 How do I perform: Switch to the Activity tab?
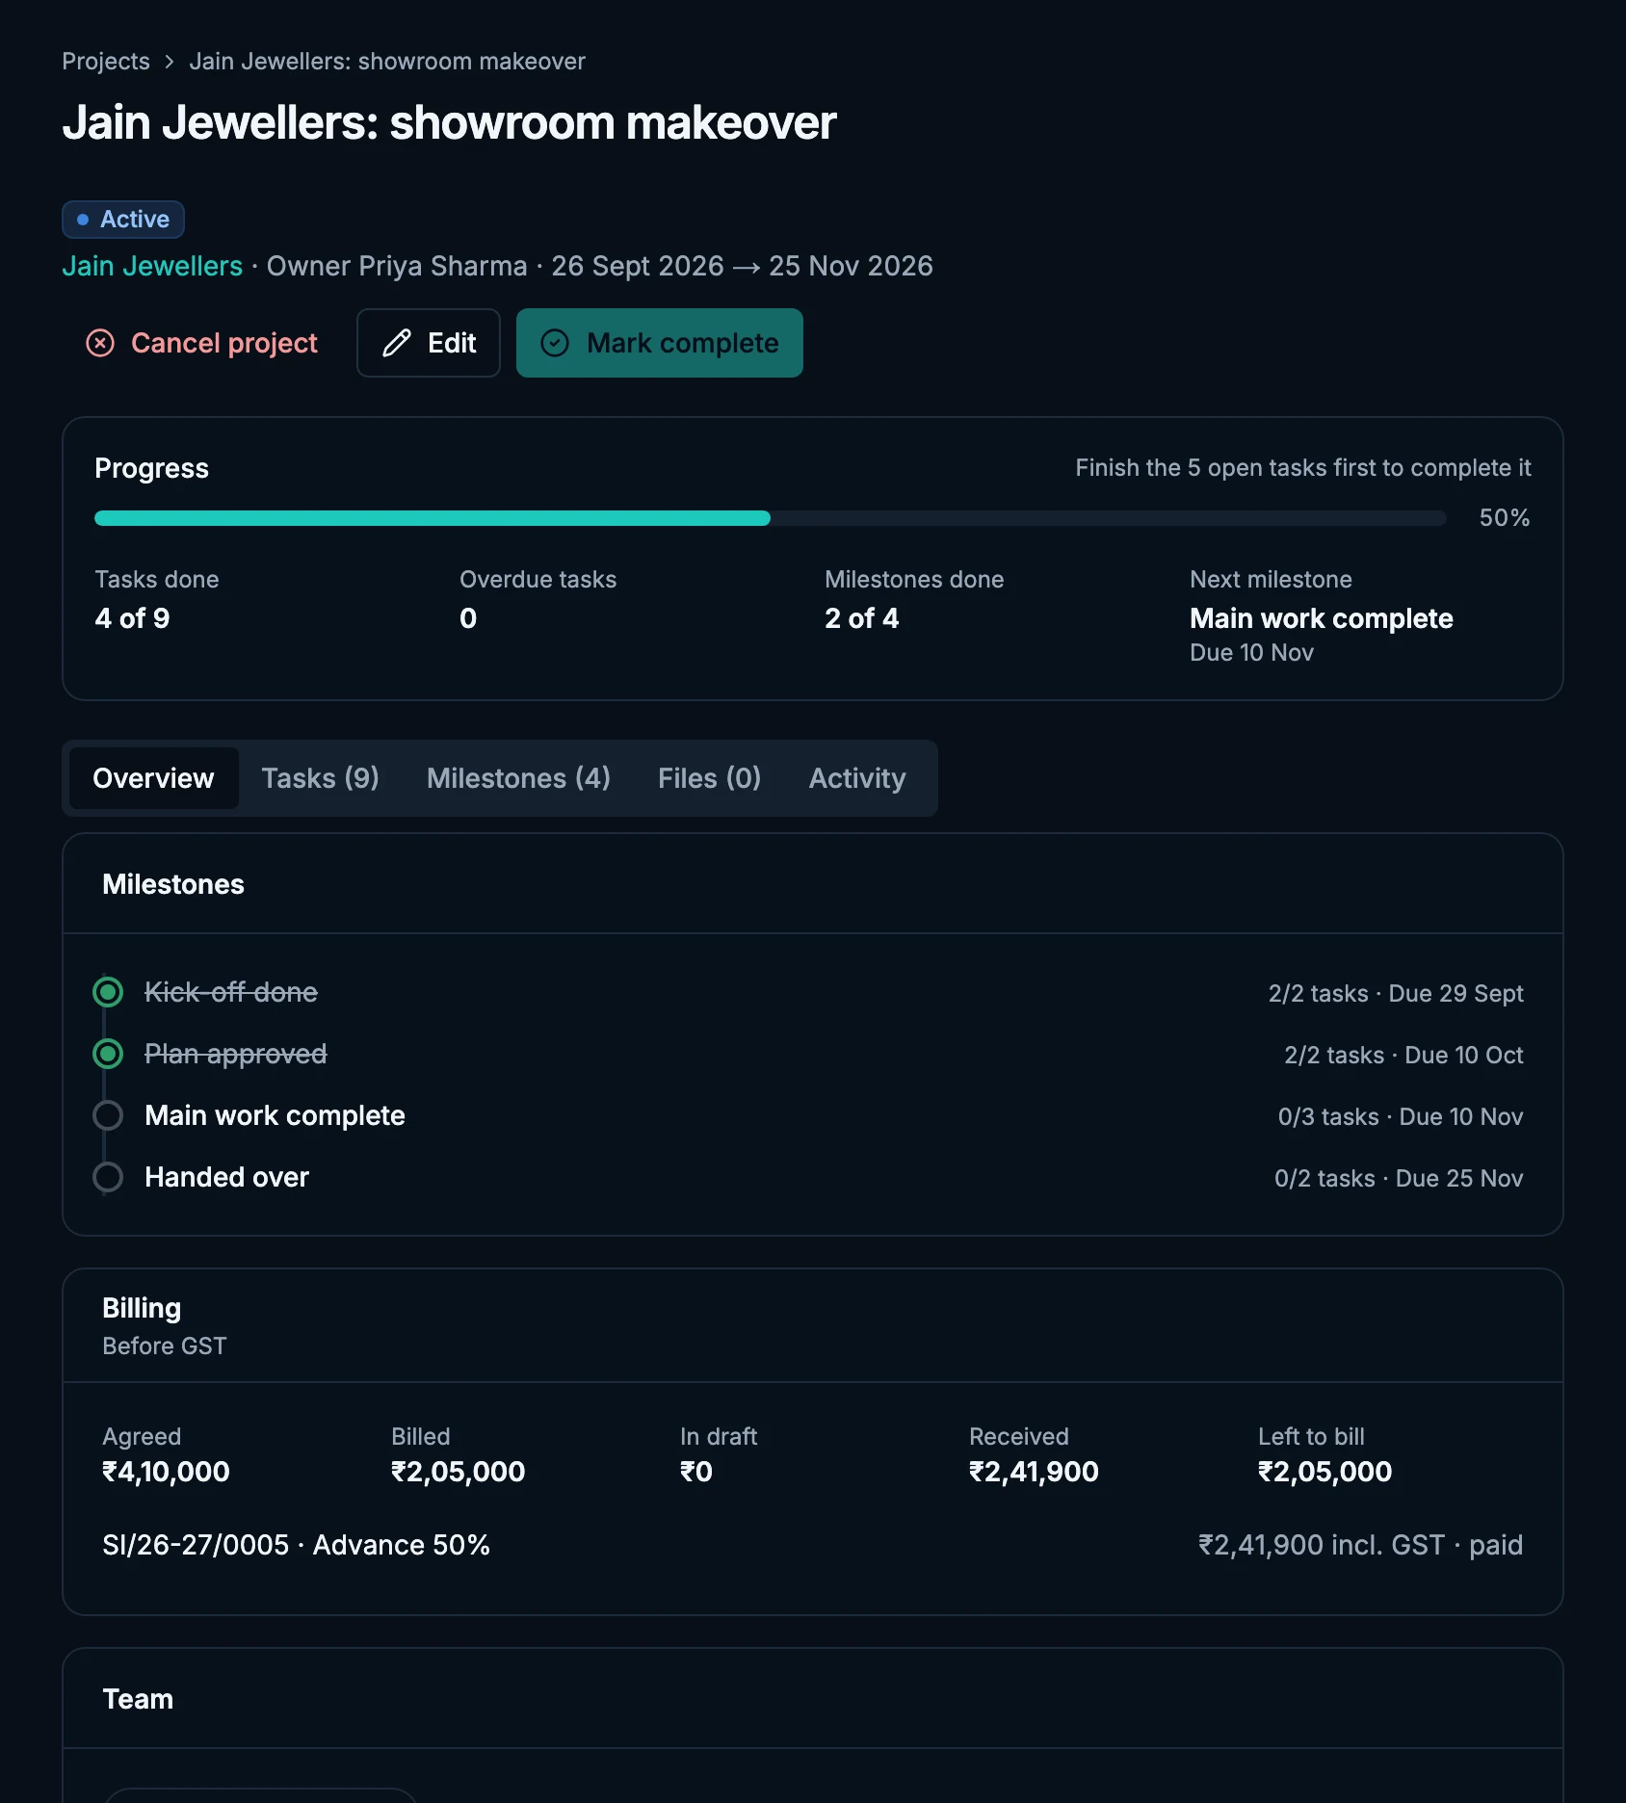coord(857,778)
